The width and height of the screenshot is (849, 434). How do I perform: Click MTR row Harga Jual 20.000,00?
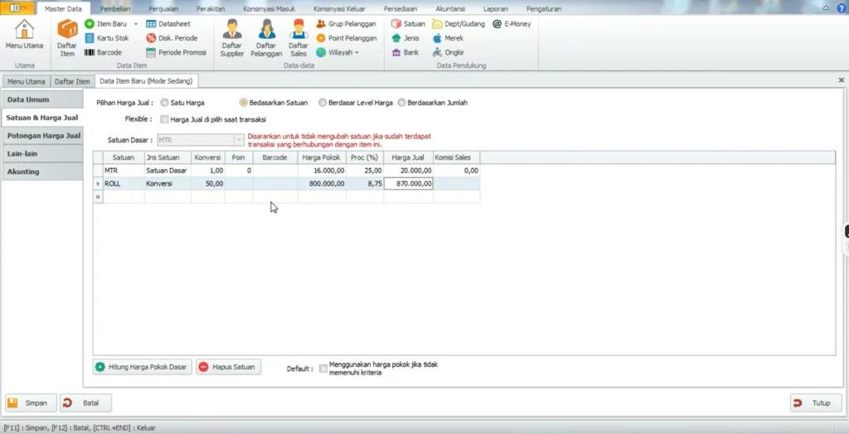pos(408,171)
